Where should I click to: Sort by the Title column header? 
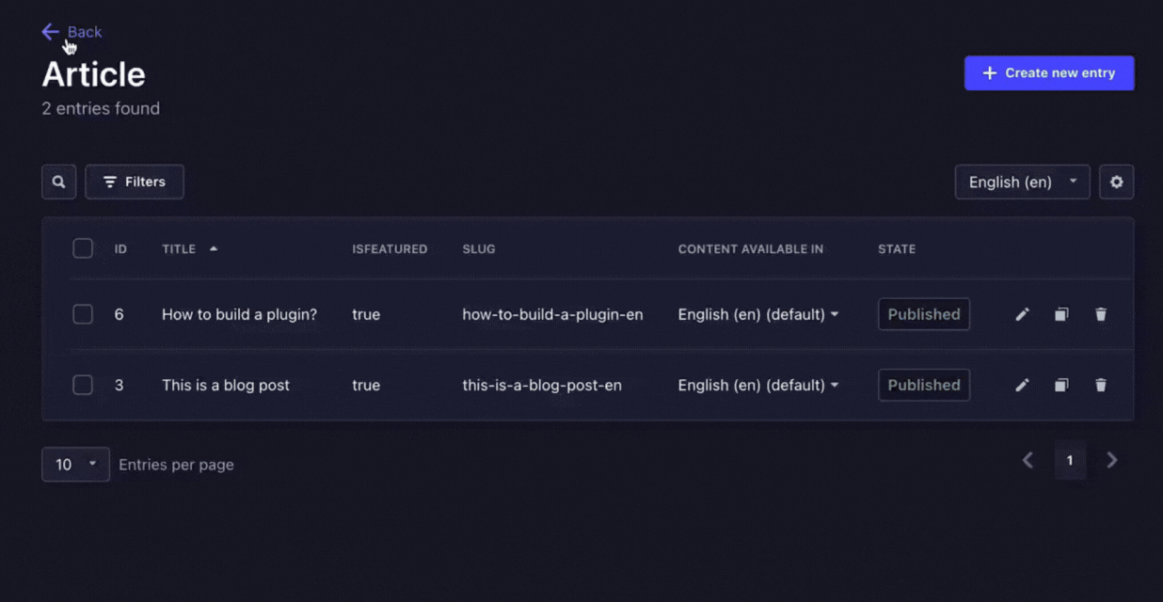(180, 249)
